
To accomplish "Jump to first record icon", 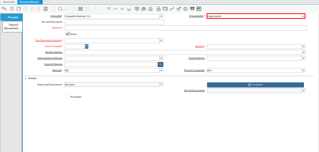I will [x=109, y=9].
